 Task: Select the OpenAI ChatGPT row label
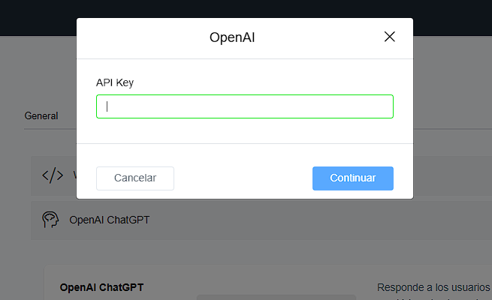pyautogui.click(x=109, y=220)
